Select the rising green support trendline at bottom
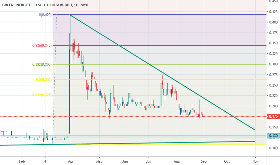The height and width of the screenshot is (165, 280). [128, 143]
